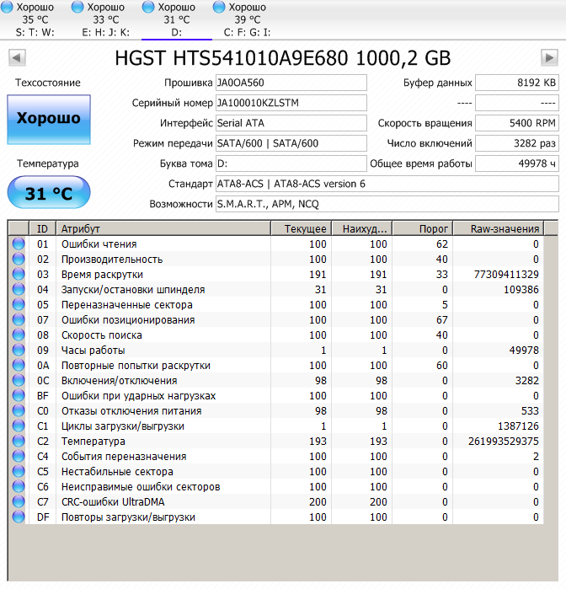Click the Число включений value field
This screenshot has height=589, width=566.
(516, 143)
